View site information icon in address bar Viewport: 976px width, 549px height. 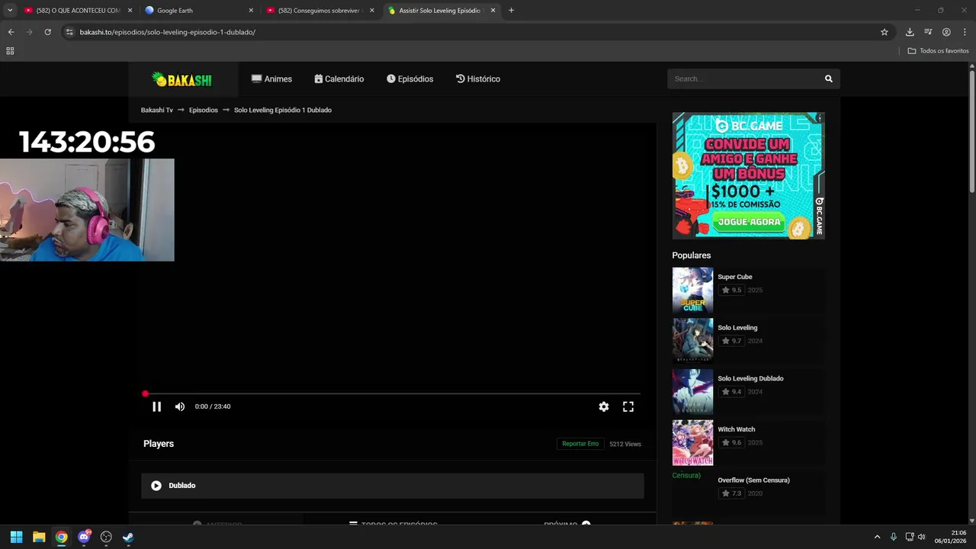[69, 32]
